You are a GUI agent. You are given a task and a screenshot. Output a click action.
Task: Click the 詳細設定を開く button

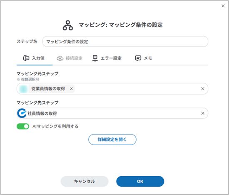[112, 140]
